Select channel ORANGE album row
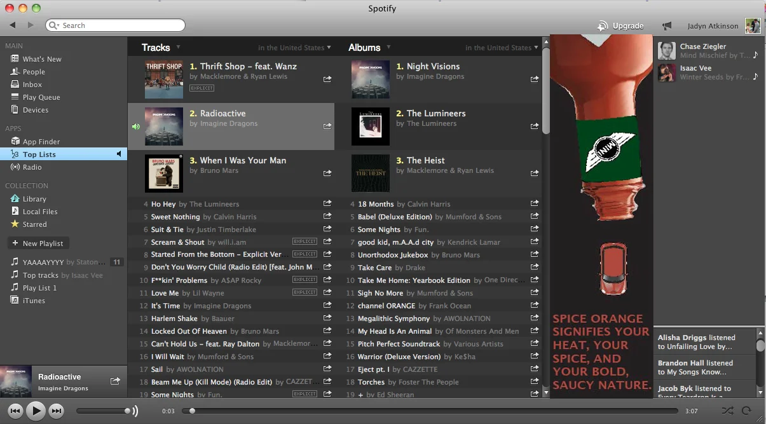This screenshot has height=424, width=766. [x=439, y=306]
